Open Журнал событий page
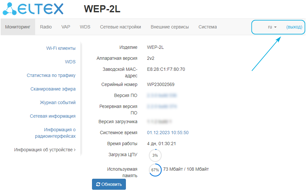 [x=58, y=102]
